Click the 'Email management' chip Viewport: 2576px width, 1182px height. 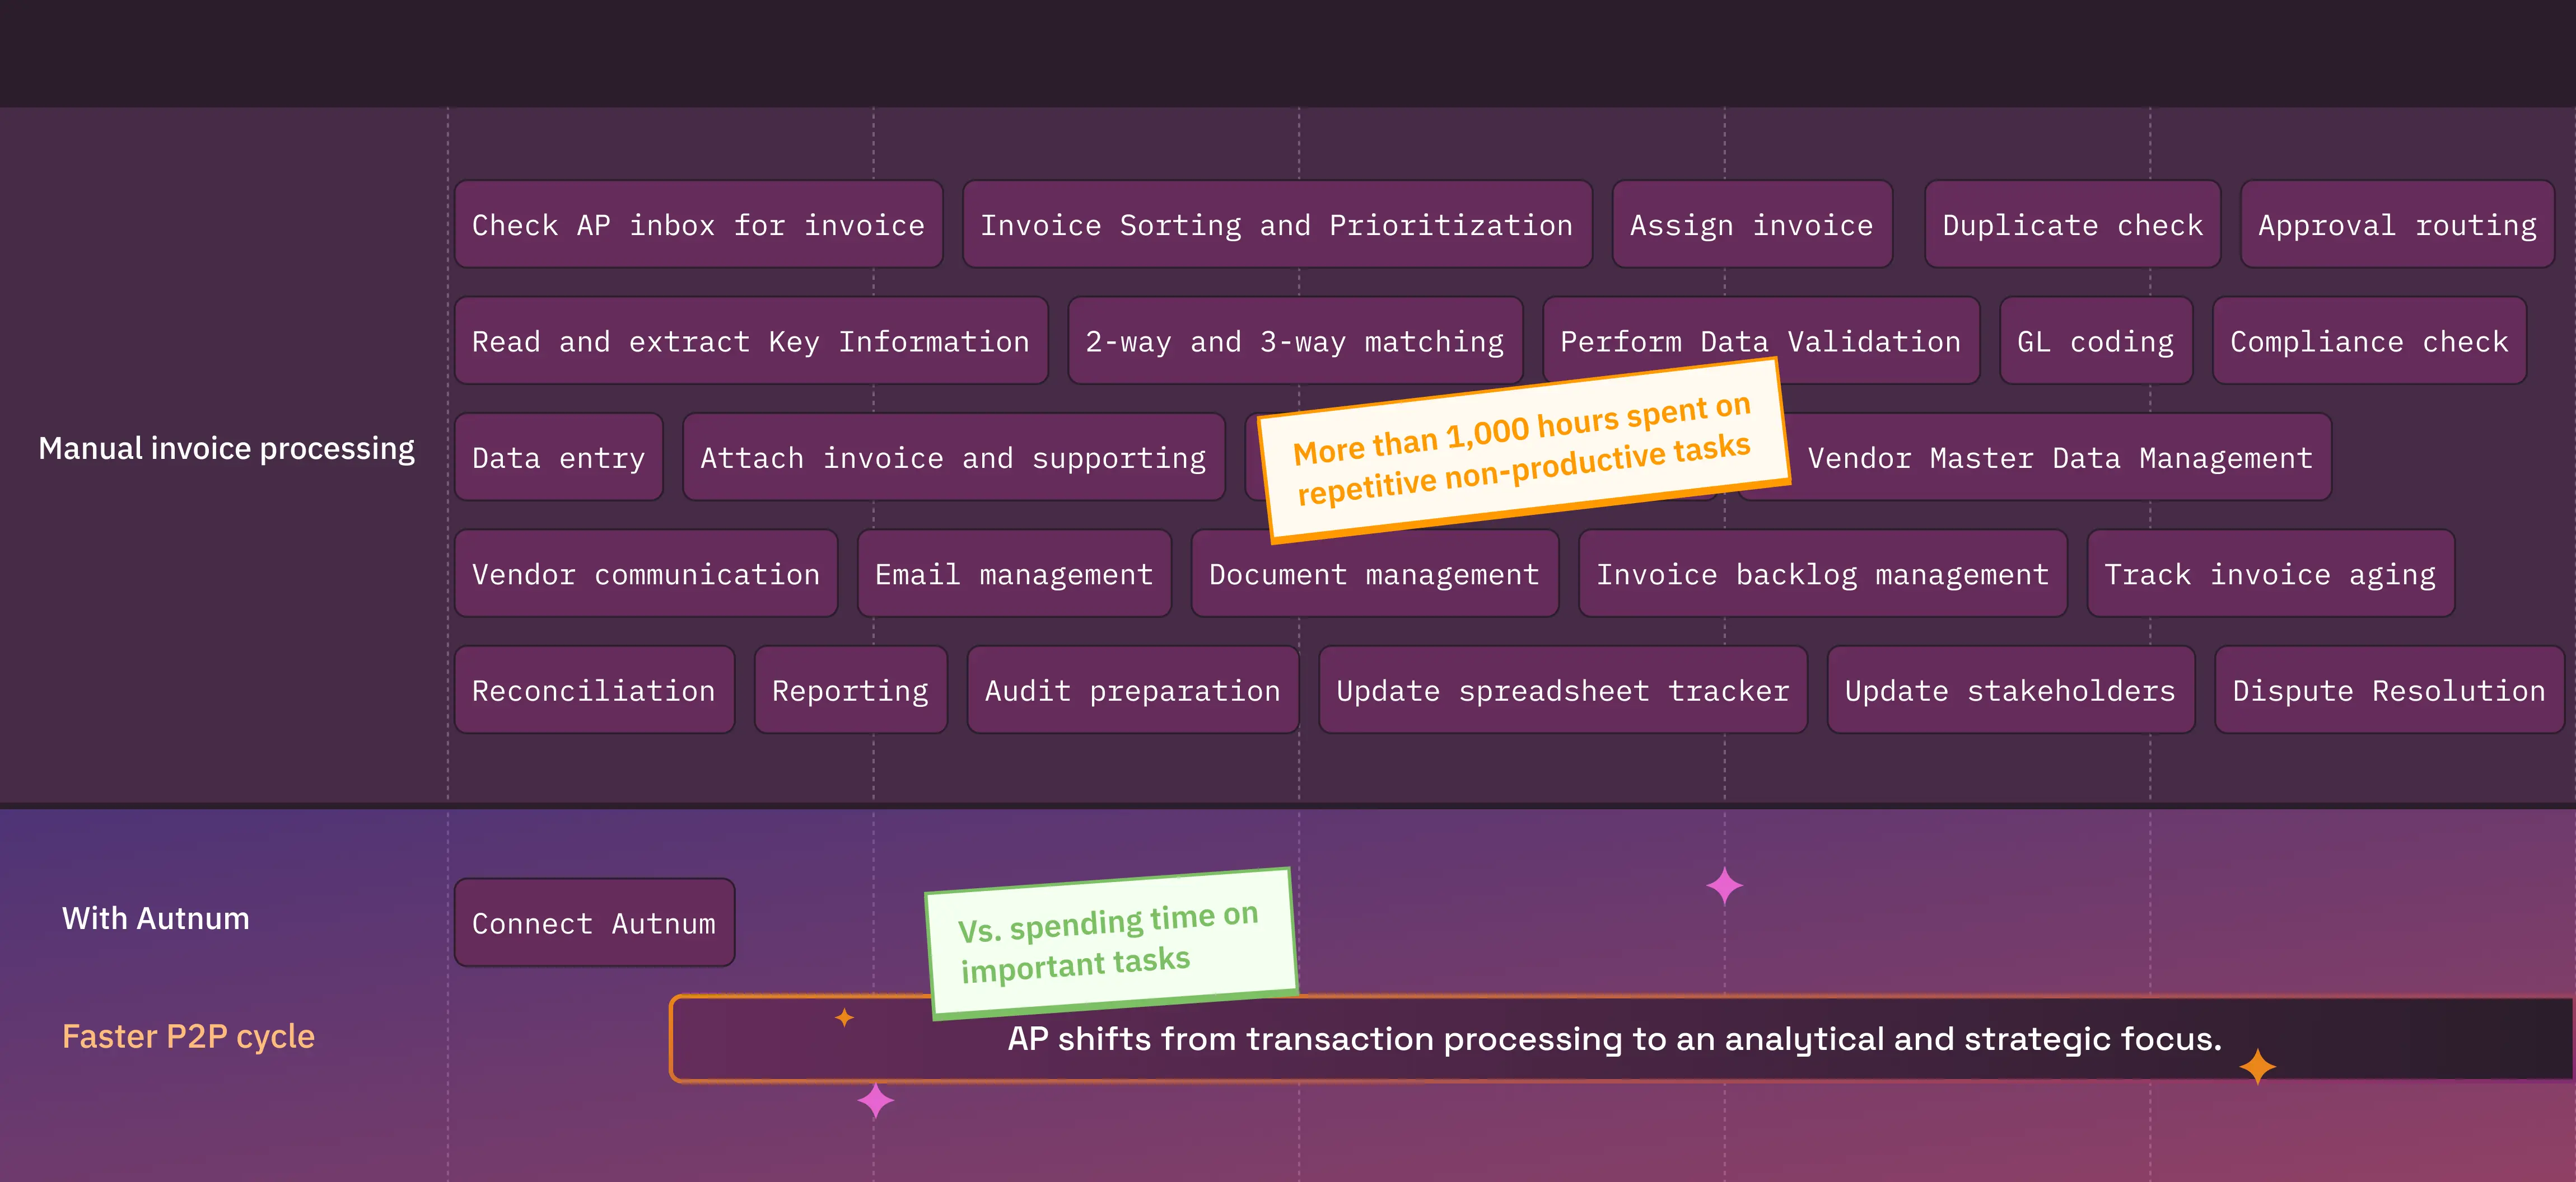coord(1014,574)
